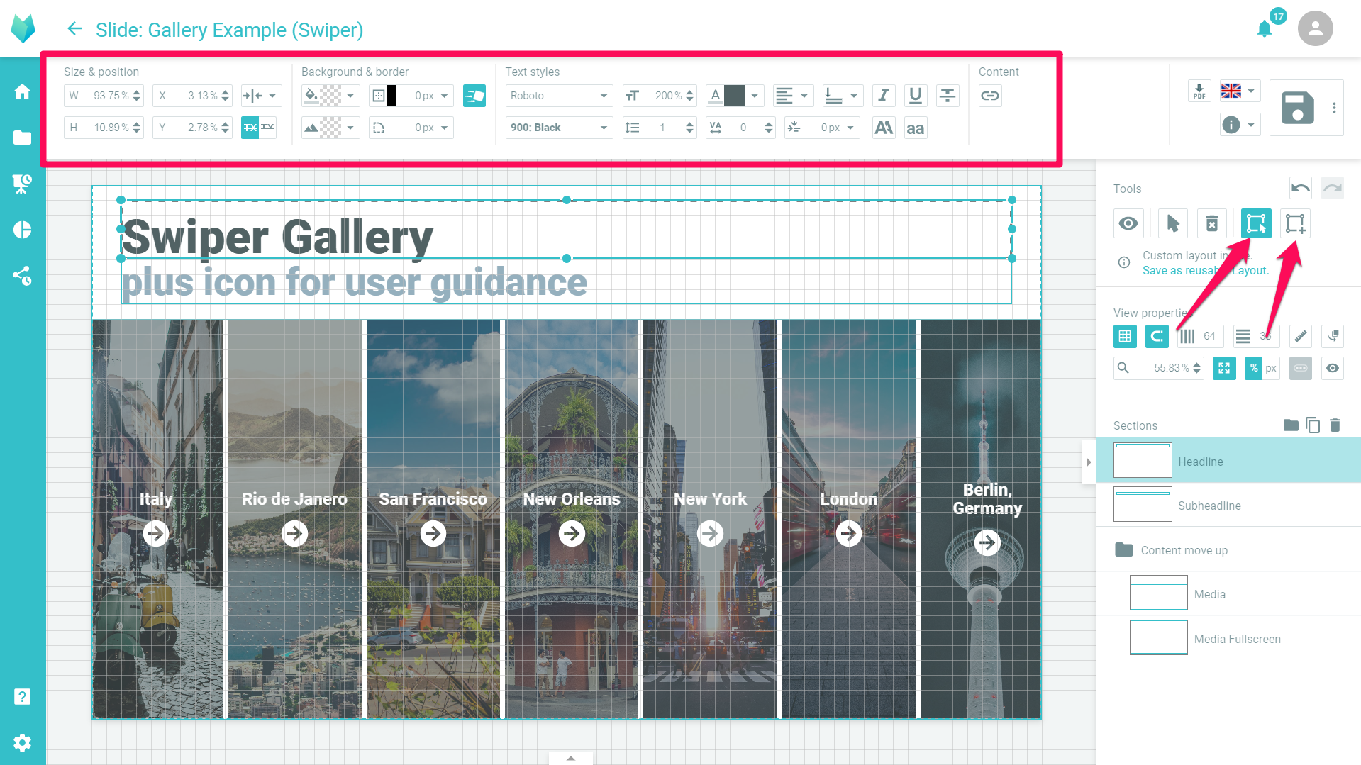Open the vertical text alignment dropdown
The image size is (1361, 765).
tap(843, 95)
